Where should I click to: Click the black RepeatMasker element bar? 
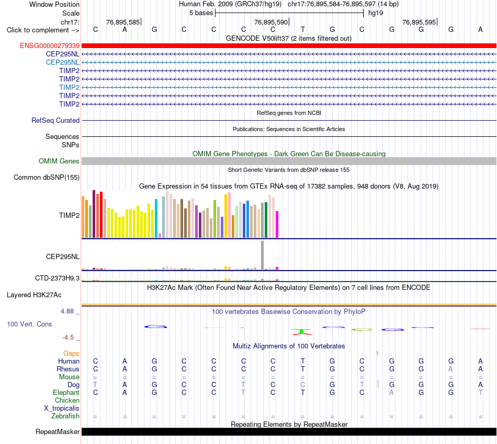click(289, 431)
